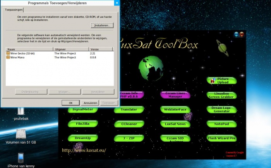The height and width of the screenshot is (168, 271).
Task: Select the Wine Gecko (32-bit) row
Action: point(60,53)
